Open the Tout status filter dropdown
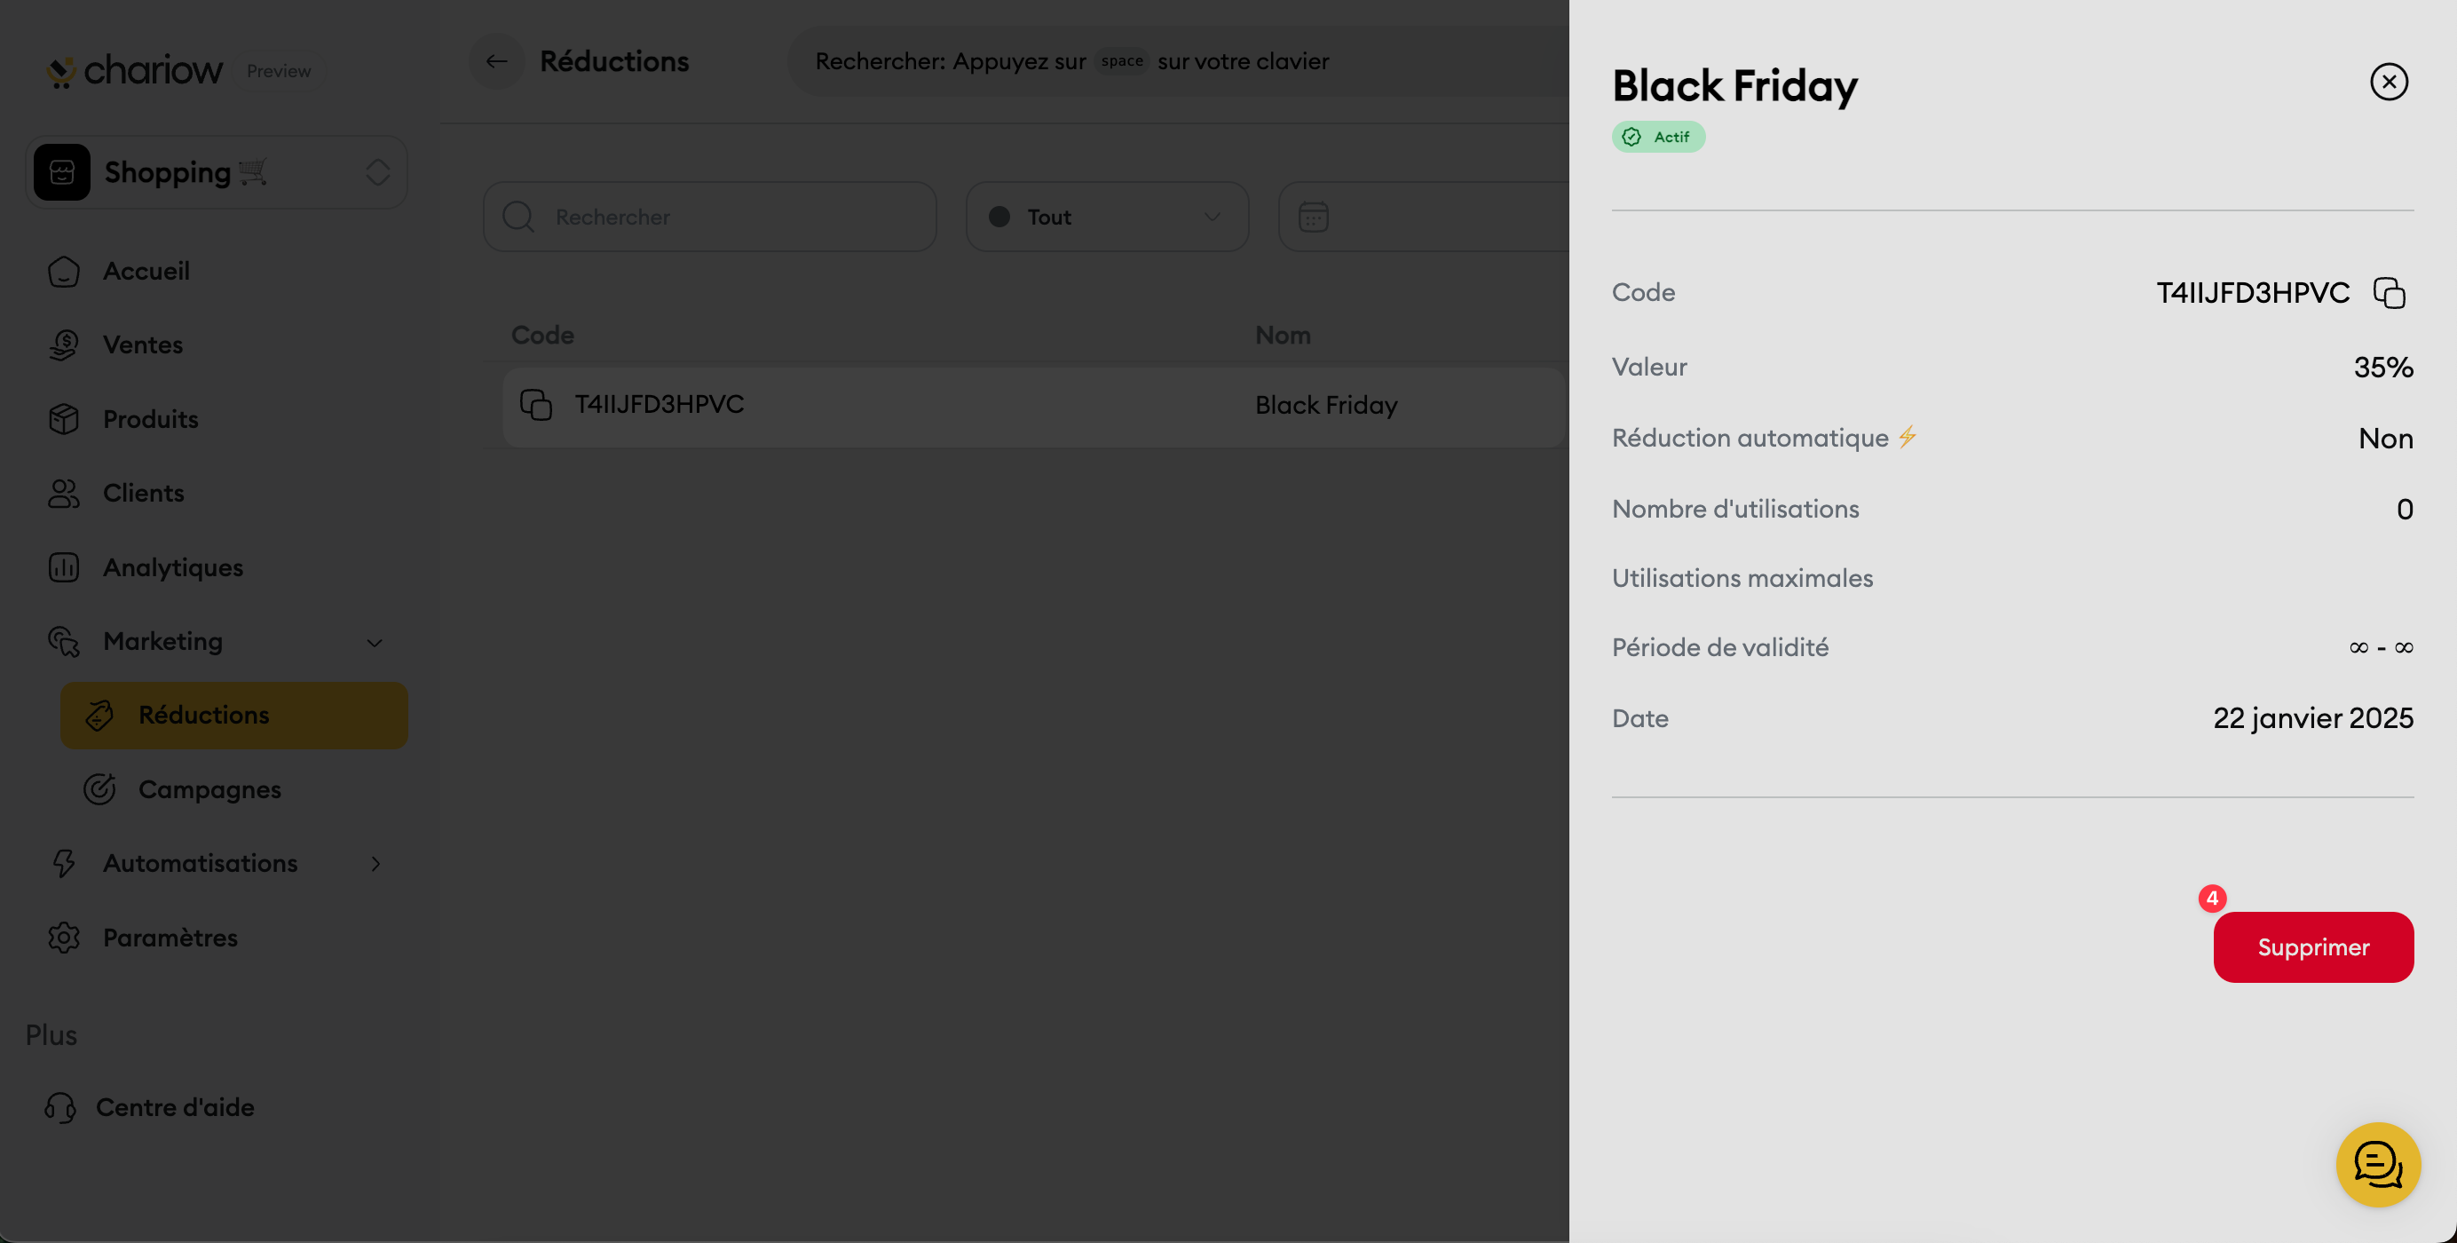 1106,218
